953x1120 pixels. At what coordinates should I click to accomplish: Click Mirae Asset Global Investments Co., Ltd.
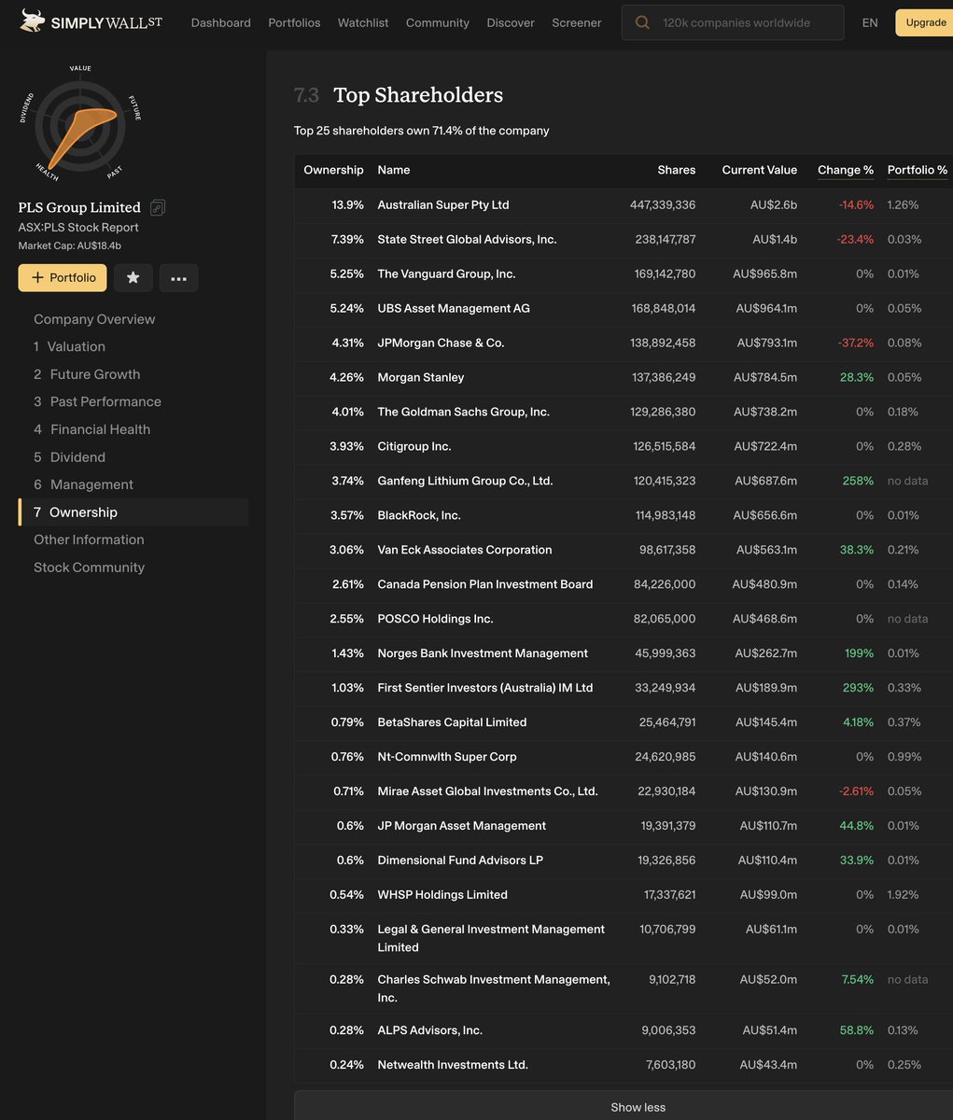tap(487, 791)
